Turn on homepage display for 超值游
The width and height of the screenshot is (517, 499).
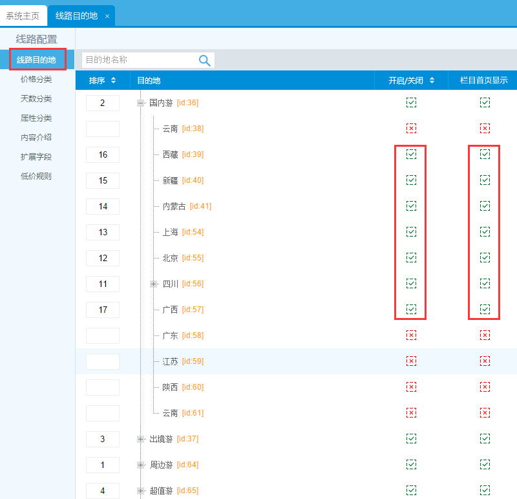coord(485,491)
